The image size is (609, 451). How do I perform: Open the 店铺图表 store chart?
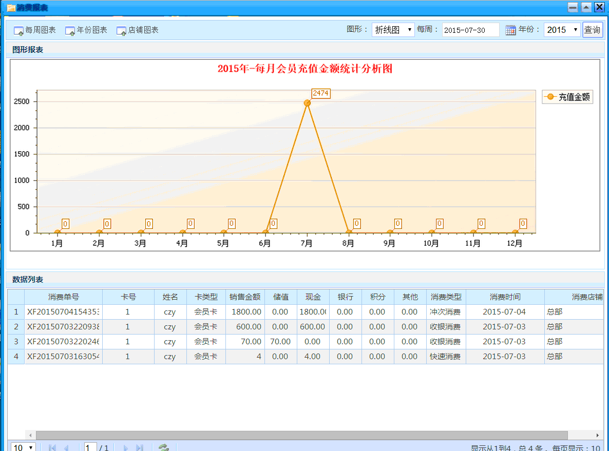point(138,30)
